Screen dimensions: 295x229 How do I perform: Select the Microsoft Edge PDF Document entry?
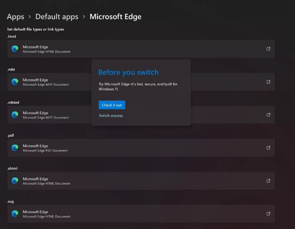[x=45, y=150]
